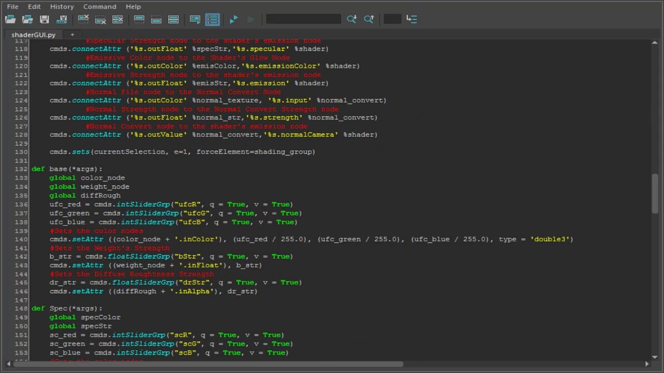Click Save Script to Shelf icon
Screen dimensions: 664x373
pyautogui.click(x=62, y=19)
